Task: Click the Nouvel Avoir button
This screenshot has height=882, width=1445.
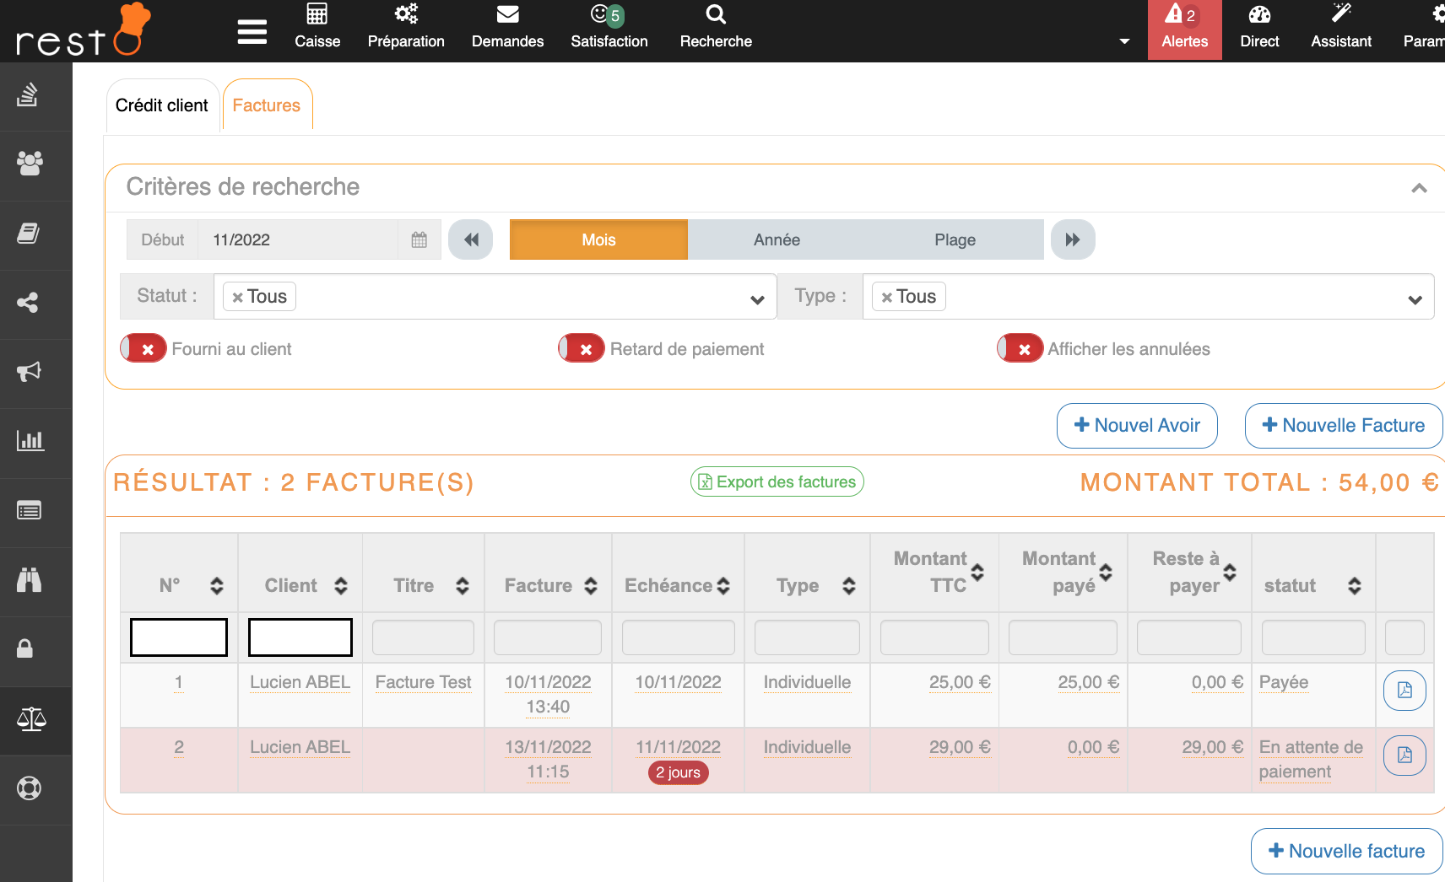Action: coord(1137,426)
